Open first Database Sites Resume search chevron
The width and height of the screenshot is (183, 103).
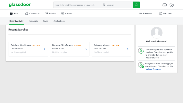tap(45, 49)
